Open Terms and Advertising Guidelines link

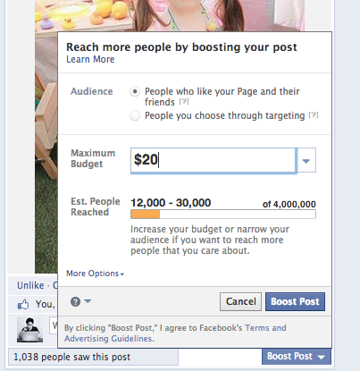(175, 333)
